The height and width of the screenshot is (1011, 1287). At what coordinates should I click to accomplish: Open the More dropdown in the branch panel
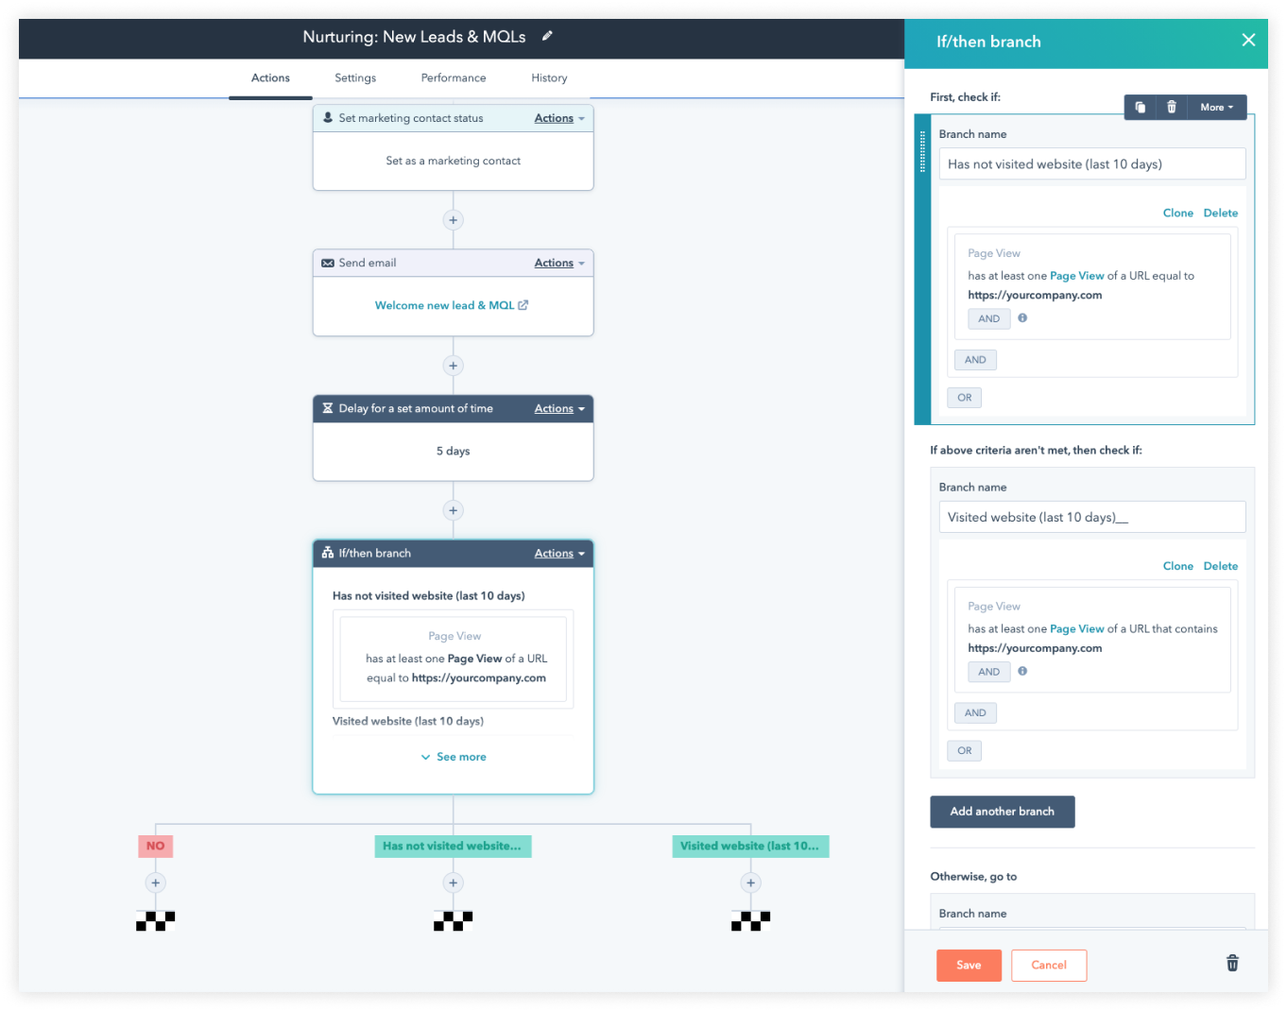coord(1216,107)
